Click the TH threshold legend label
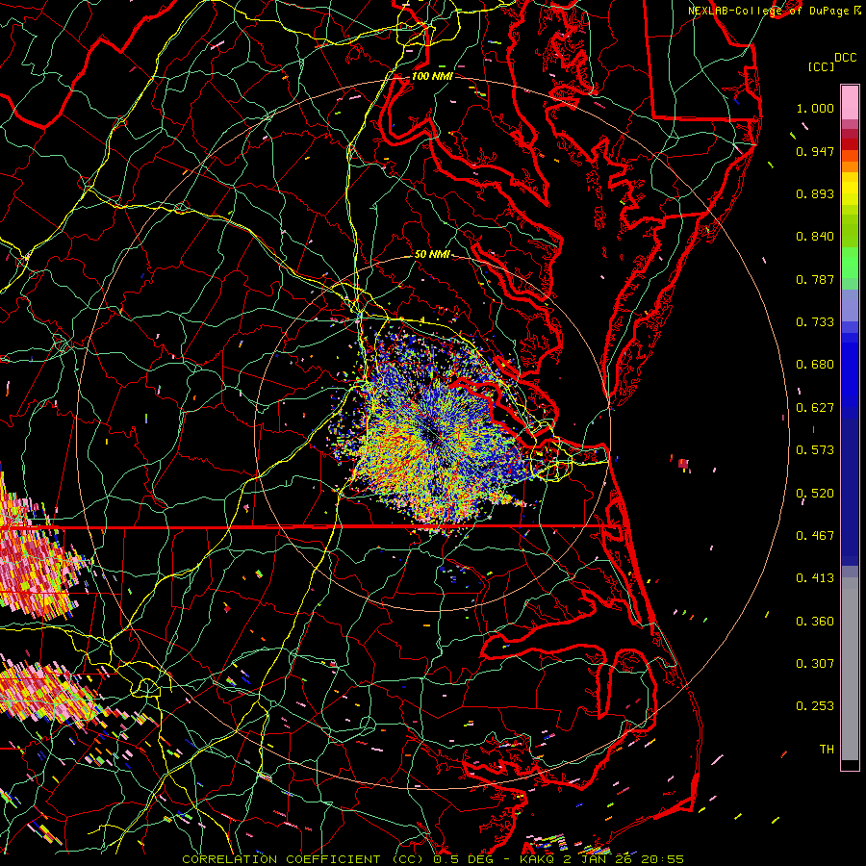Image resolution: width=866 pixels, height=866 pixels. point(827,750)
